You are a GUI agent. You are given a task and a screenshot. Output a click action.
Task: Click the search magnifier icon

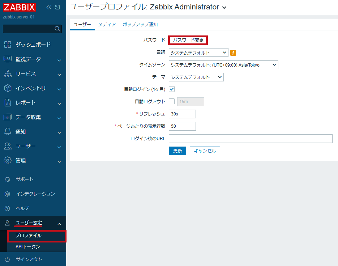(x=57, y=29)
